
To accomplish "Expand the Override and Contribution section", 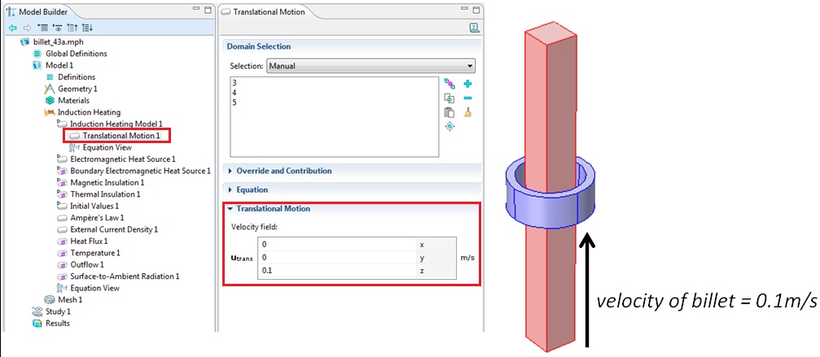I will tap(284, 171).
